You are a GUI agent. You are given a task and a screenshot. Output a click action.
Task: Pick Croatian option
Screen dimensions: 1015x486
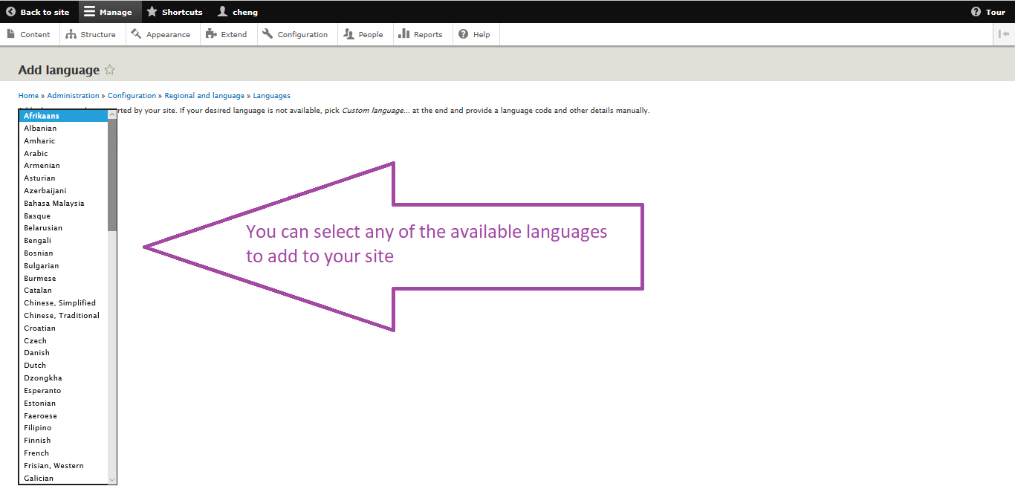[x=63, y=328]
